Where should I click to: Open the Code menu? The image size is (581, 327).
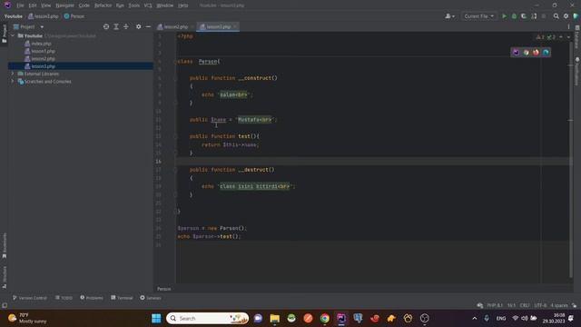(x=84, y=5)
